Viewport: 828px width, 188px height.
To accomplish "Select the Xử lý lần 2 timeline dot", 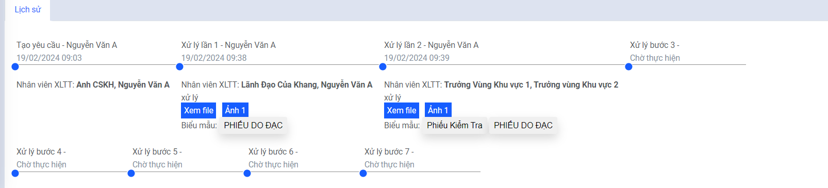I will click(x=383, y=66).
